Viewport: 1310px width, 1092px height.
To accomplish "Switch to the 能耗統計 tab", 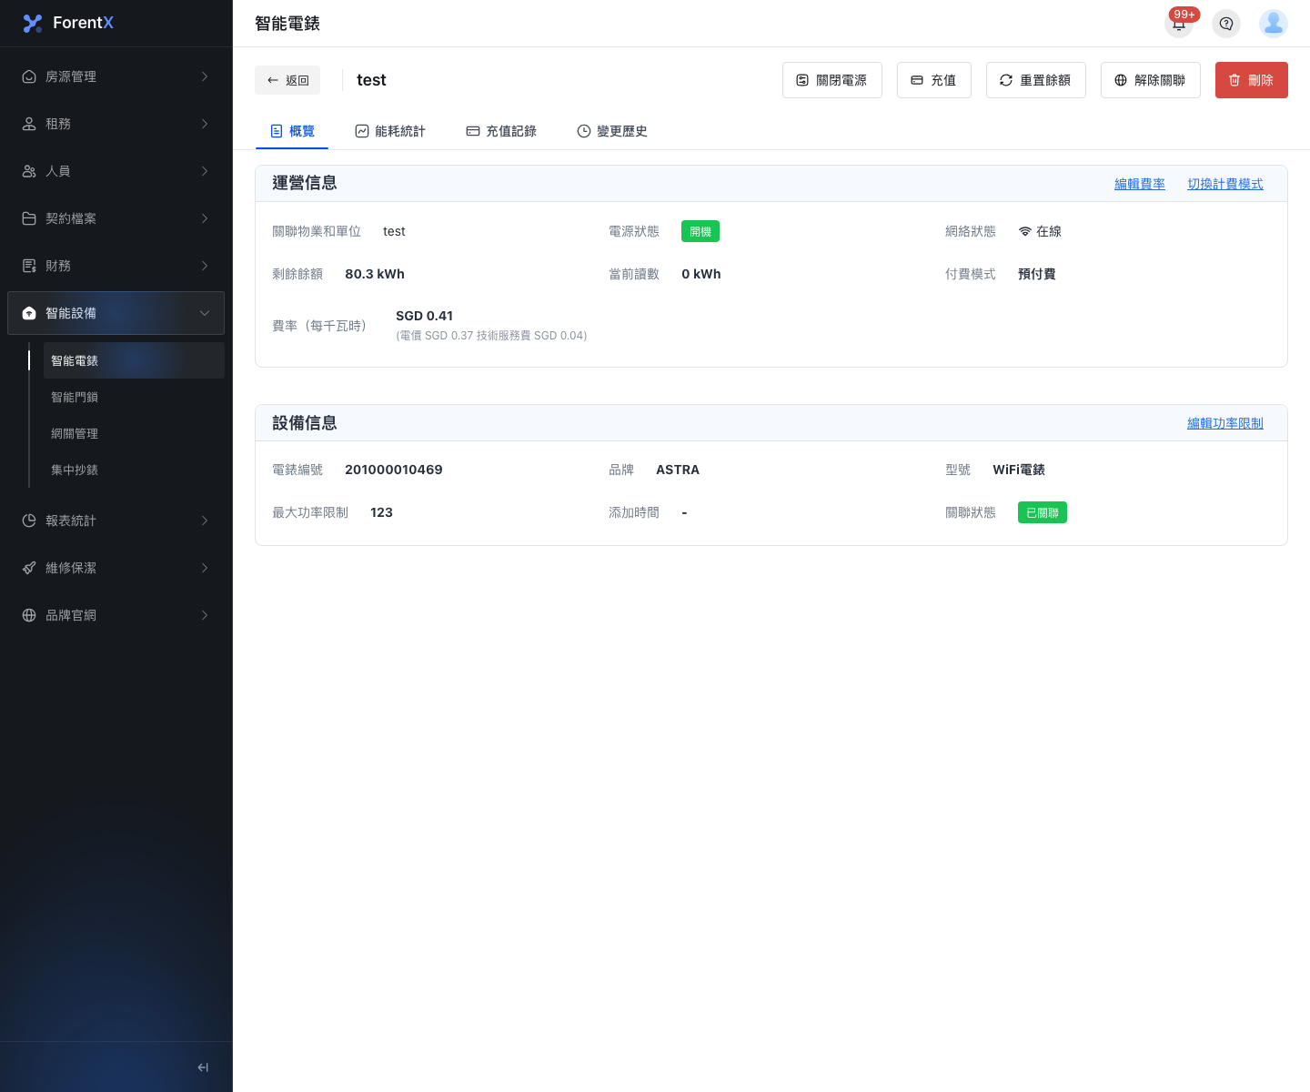I will click(x=390, y=131).
